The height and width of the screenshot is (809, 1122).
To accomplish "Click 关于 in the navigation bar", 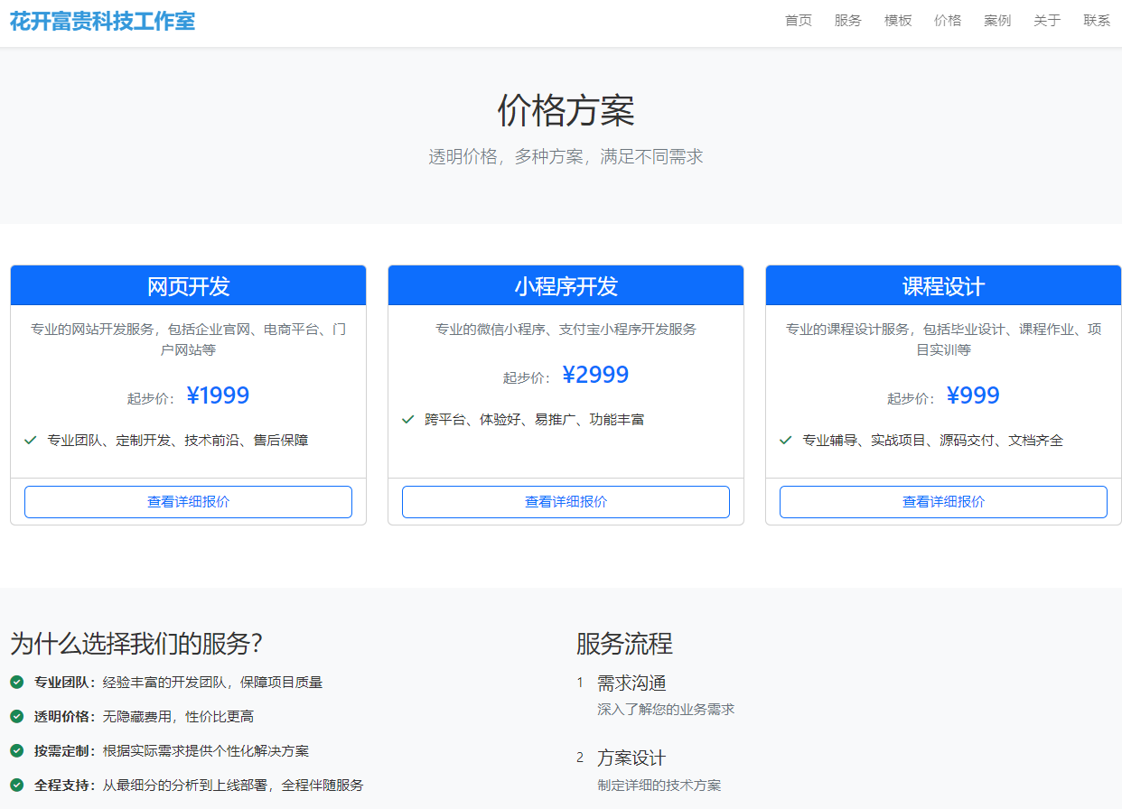I will [1047, 20].
